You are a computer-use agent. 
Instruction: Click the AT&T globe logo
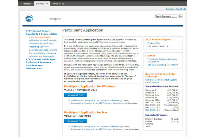click(29, 18)
